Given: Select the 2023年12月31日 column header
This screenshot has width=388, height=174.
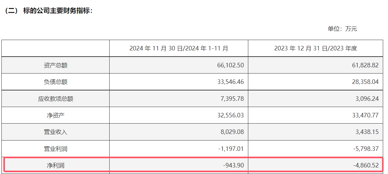Looking at the screenshot, I should 315,48.
